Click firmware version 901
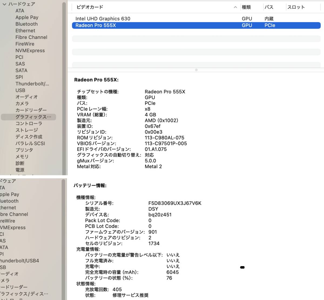This screenshot has height=300, width=324. pos(153,232)
